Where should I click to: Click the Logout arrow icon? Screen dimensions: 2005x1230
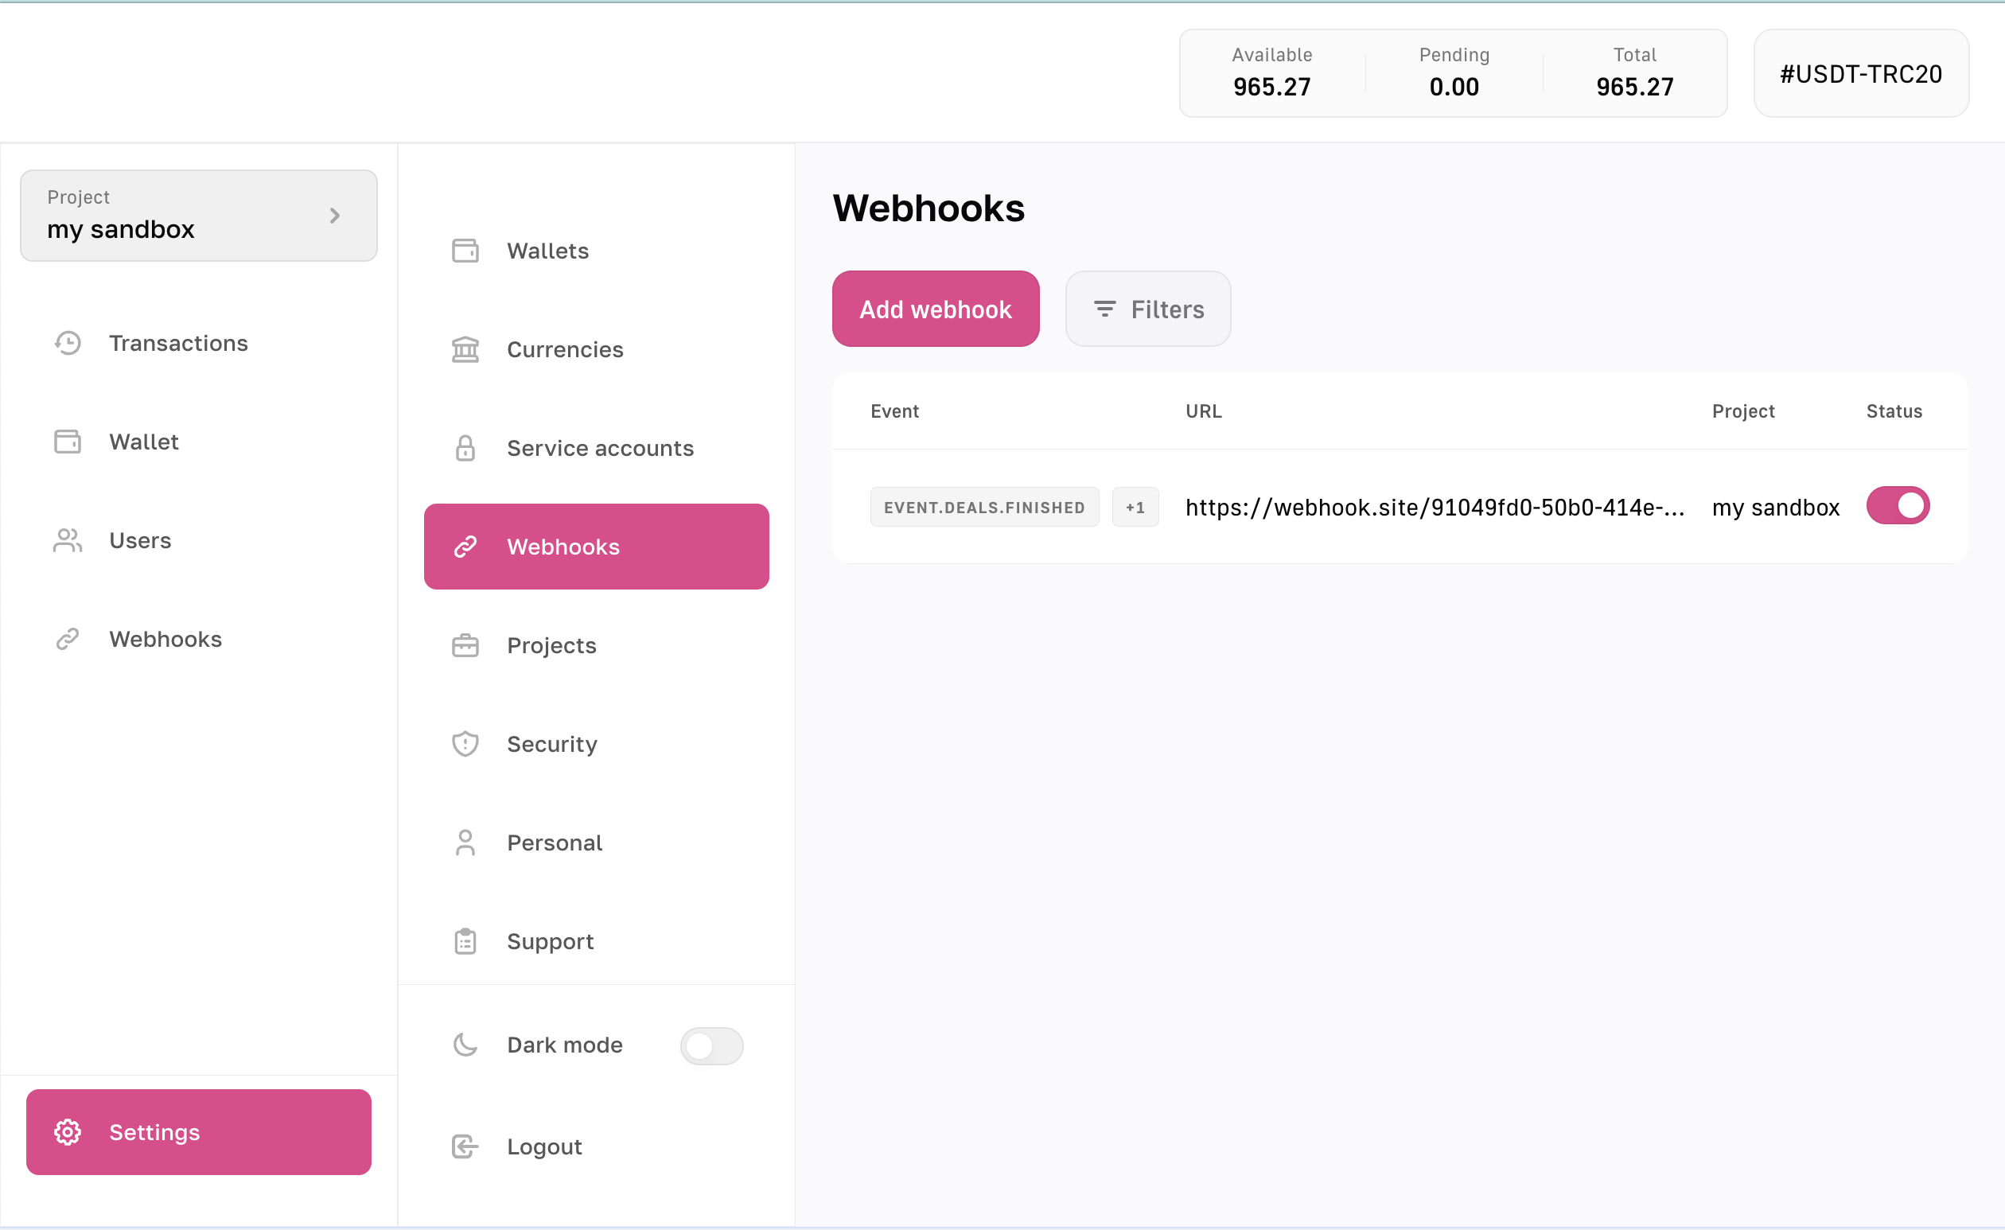(x=465, y=1147)
